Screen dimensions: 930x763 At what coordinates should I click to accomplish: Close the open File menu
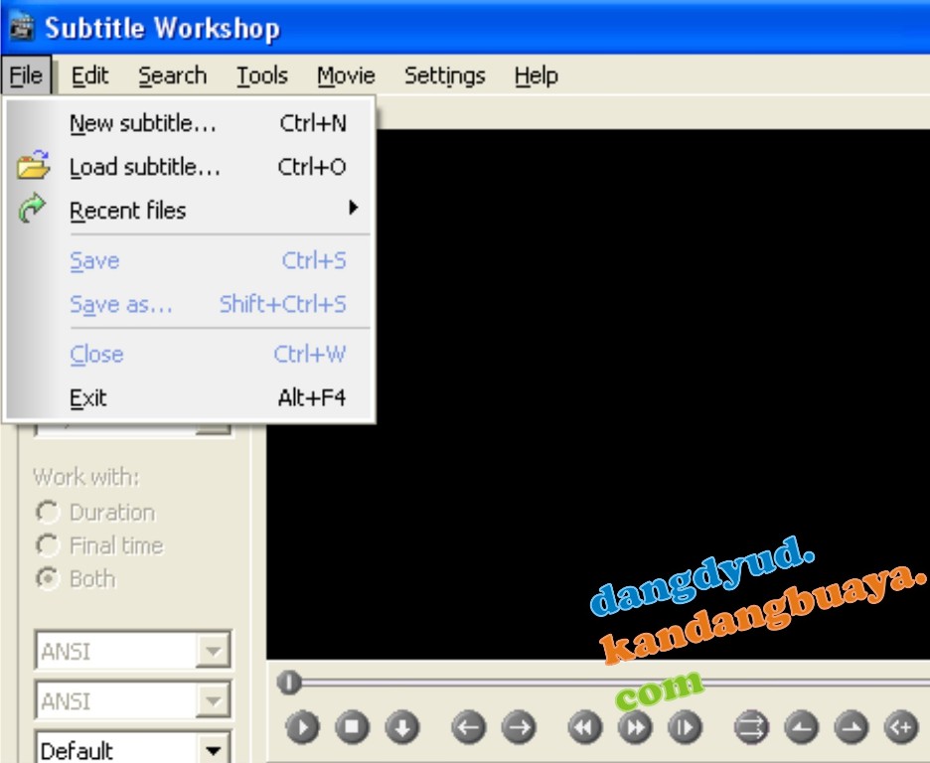click(x=26, y=76)
